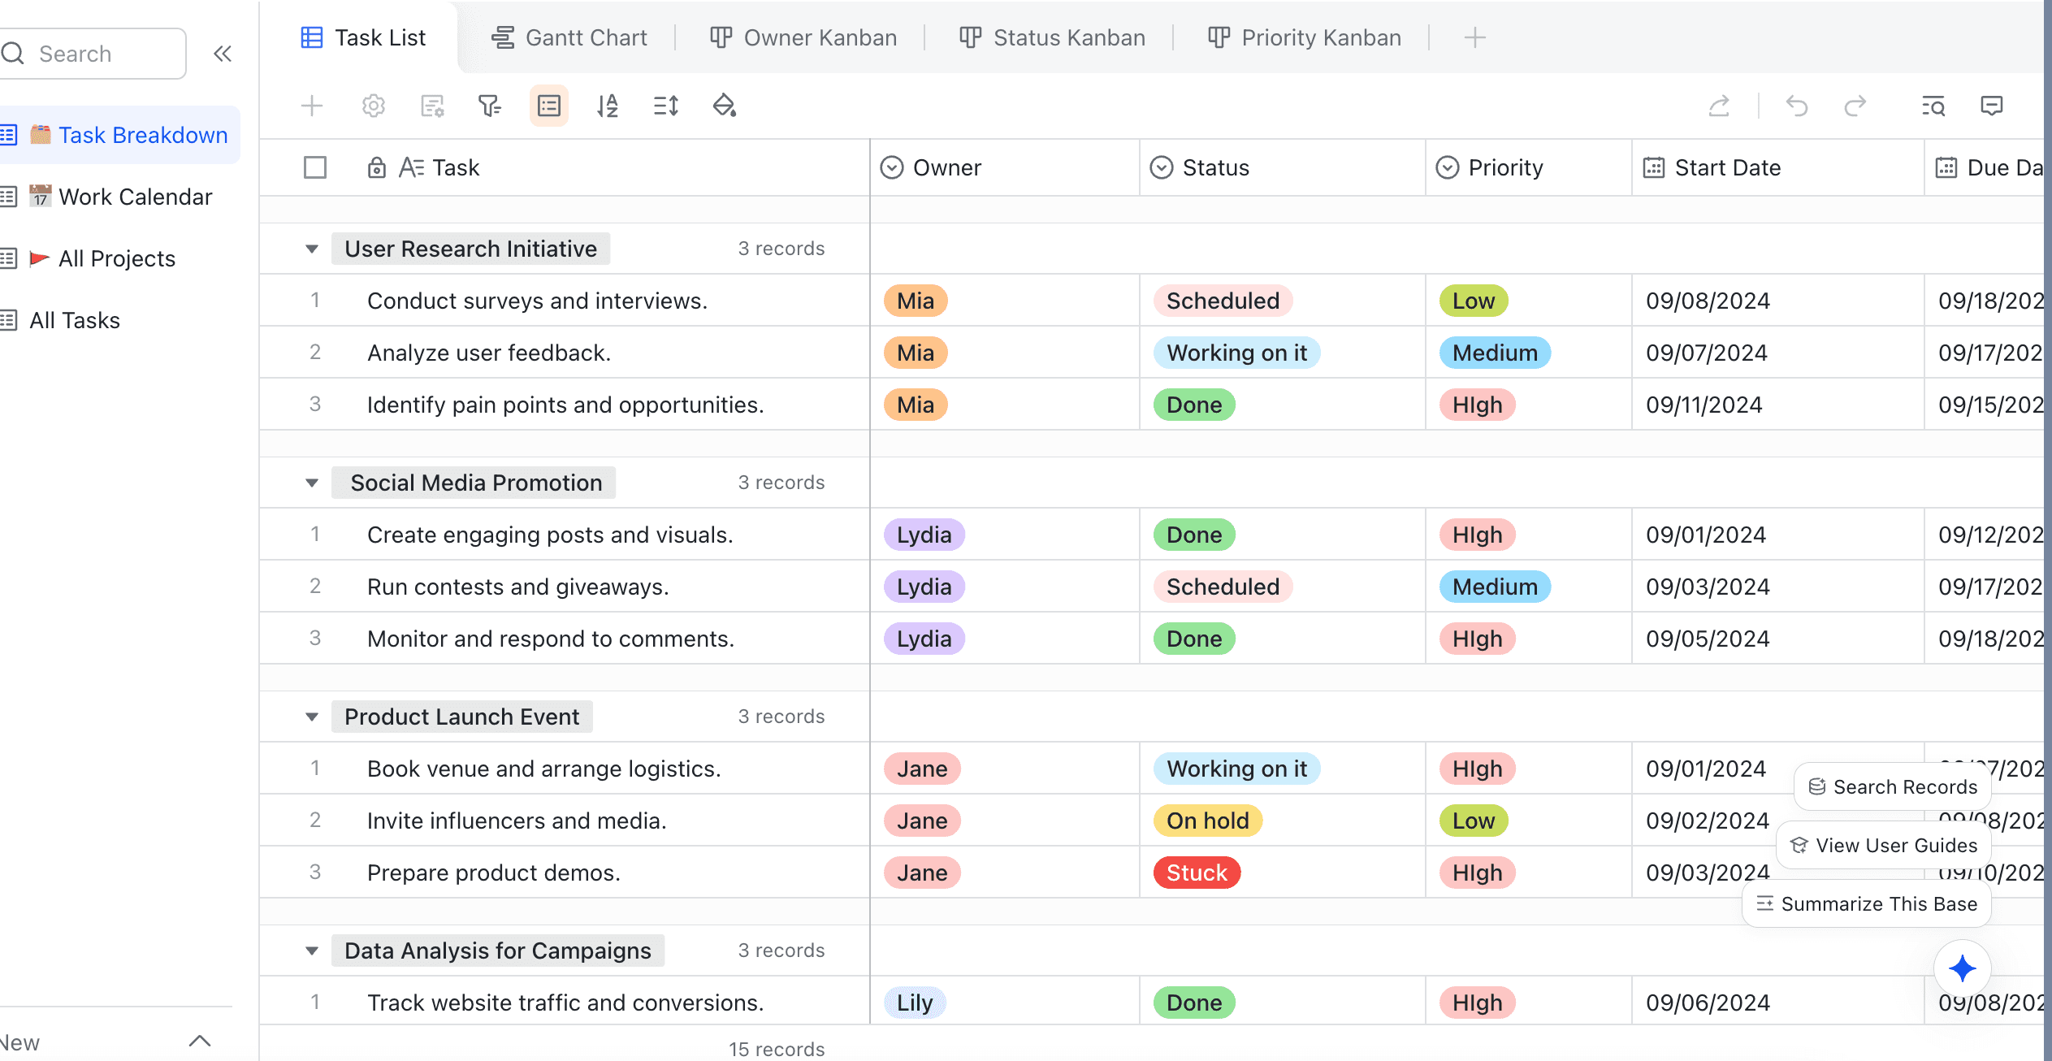Click the Search Records button
This screenshot has height=1061, width=2052.
(1893, 787)
